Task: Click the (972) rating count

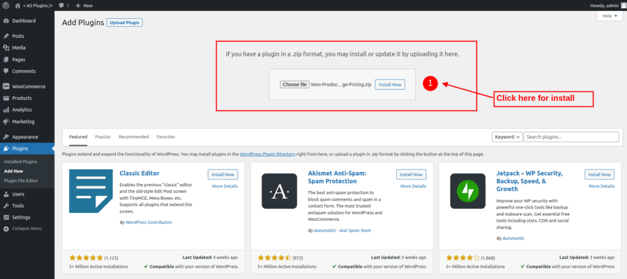Action: (x=298, y=258)
